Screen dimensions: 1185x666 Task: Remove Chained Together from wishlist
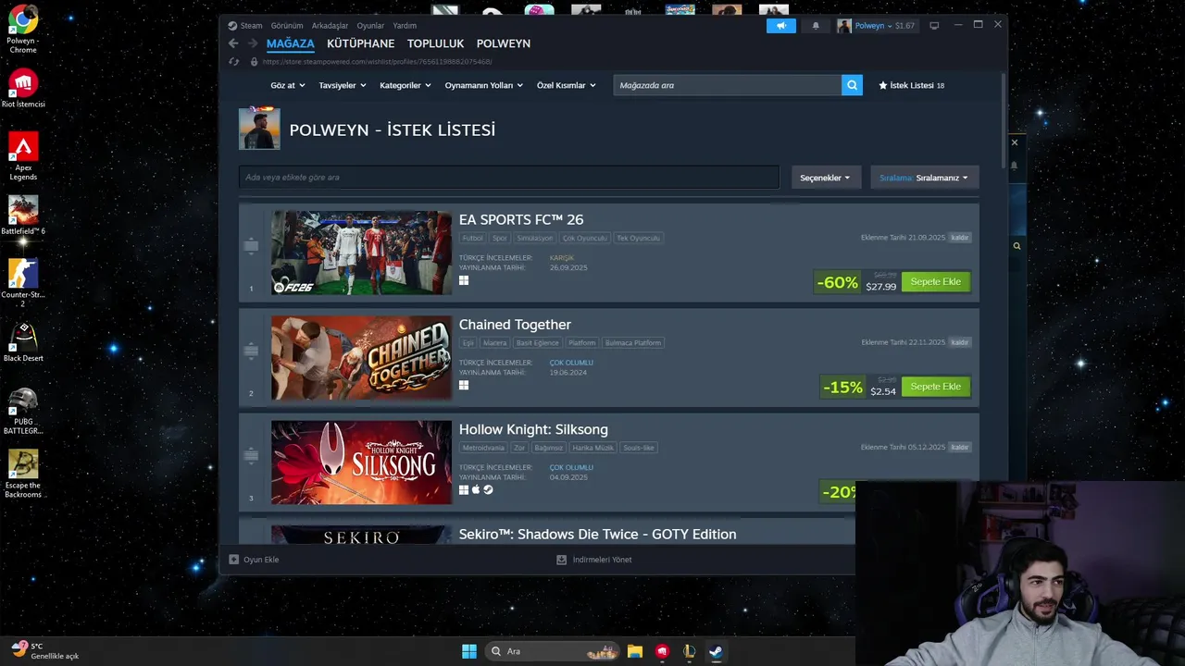click(960, 342)
